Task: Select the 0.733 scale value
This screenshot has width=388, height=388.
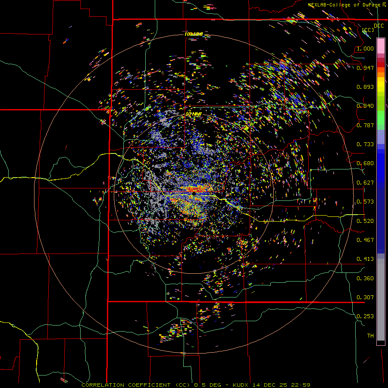Action: 365,144
